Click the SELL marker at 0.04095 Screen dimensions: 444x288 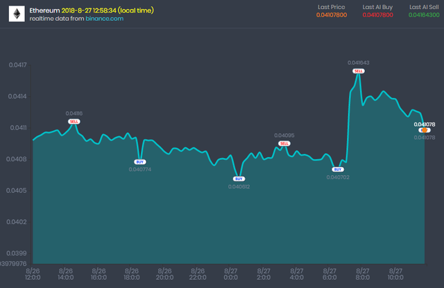point(284,143)
